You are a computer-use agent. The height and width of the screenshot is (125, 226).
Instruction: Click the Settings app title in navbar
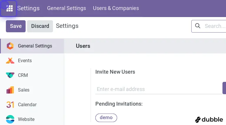click(28, 8)
